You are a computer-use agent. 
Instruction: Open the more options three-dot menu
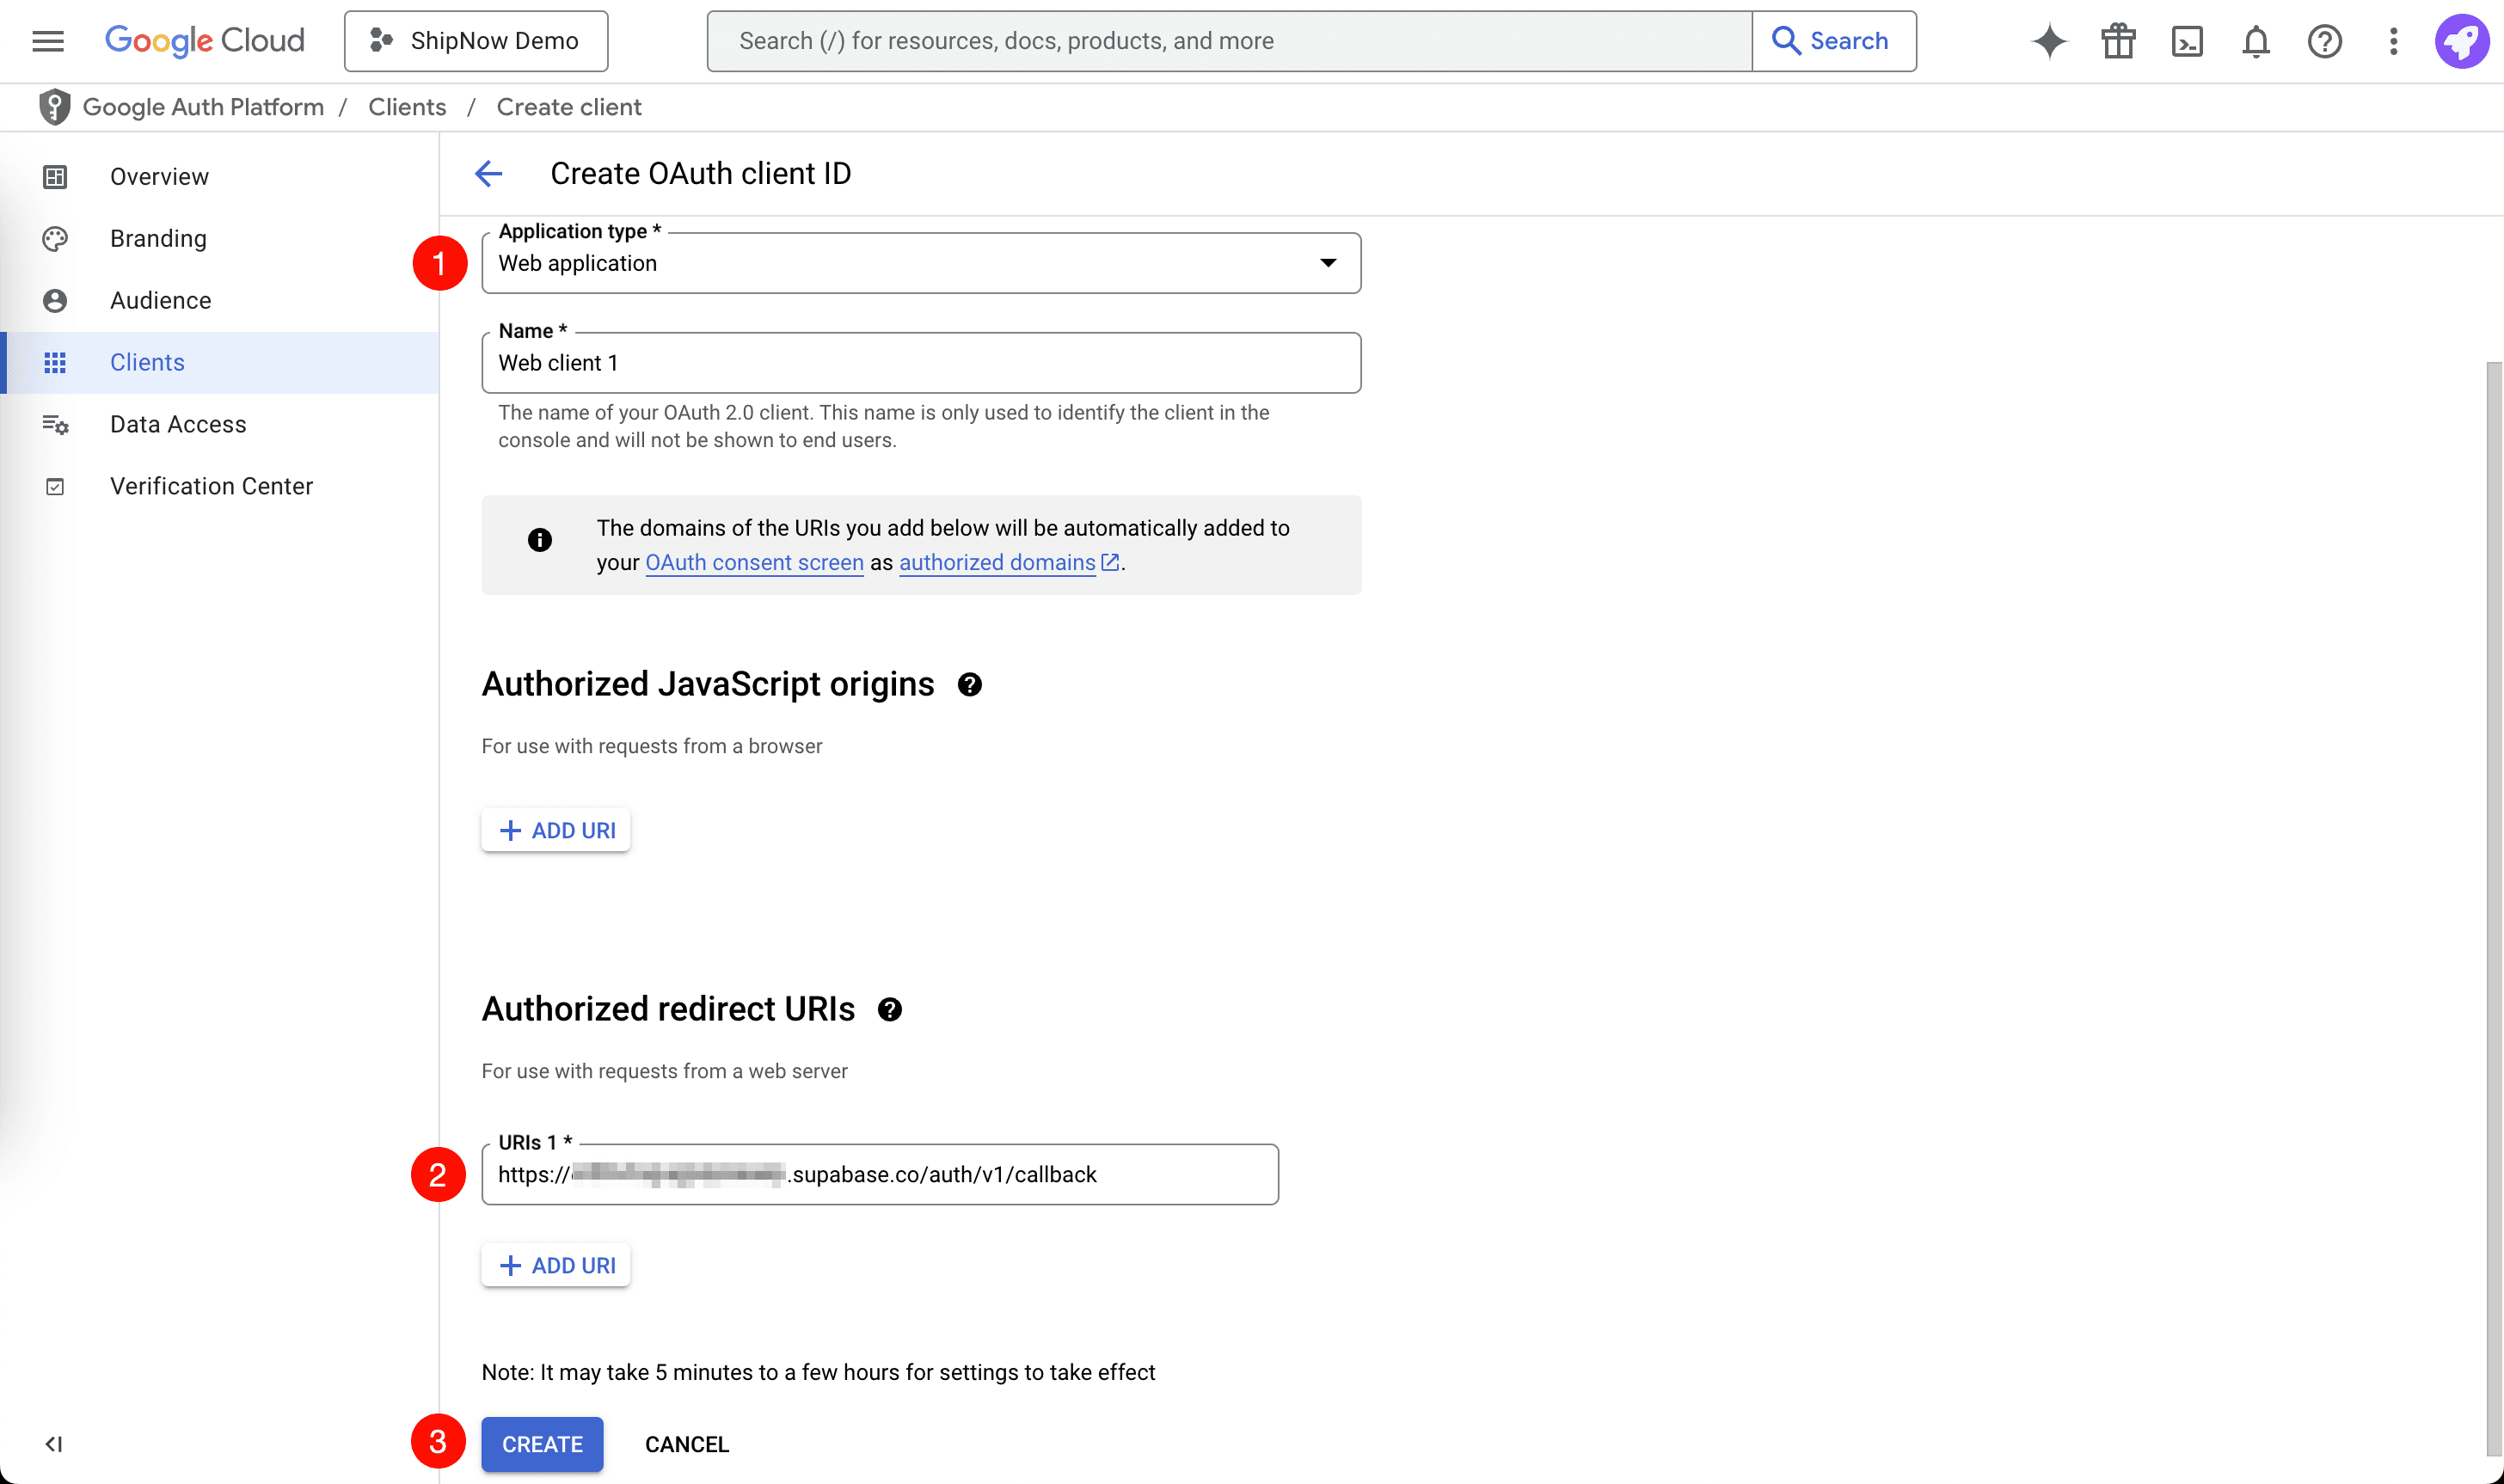[x=2394, y=41]
